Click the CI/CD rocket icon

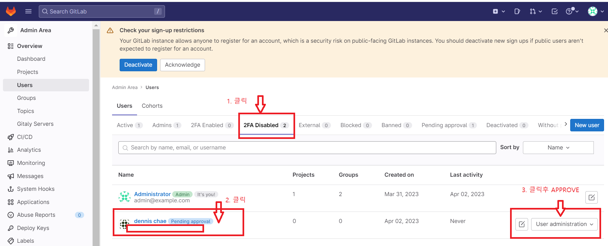pyautogui.click(x=11, y=137)
